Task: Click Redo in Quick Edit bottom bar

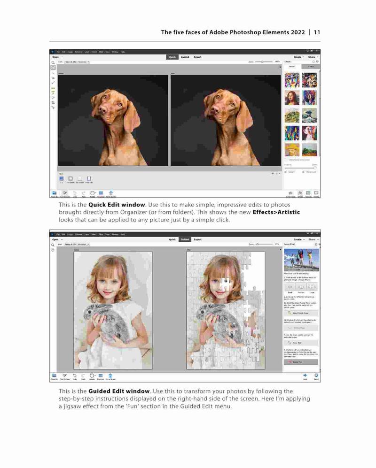Action: point(84,194)
